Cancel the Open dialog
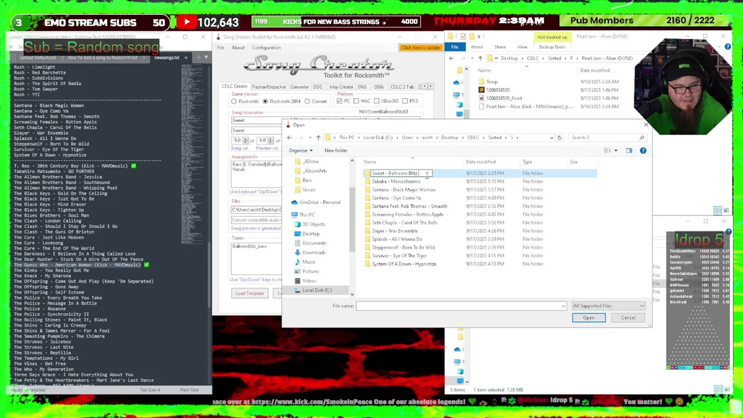743x418 pixels. pos(628,318)
